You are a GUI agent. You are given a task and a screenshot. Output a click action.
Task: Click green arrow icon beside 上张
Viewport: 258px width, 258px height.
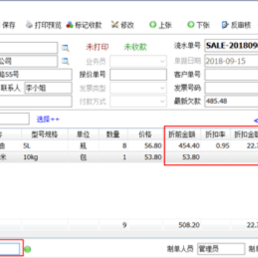click(153, 24)
